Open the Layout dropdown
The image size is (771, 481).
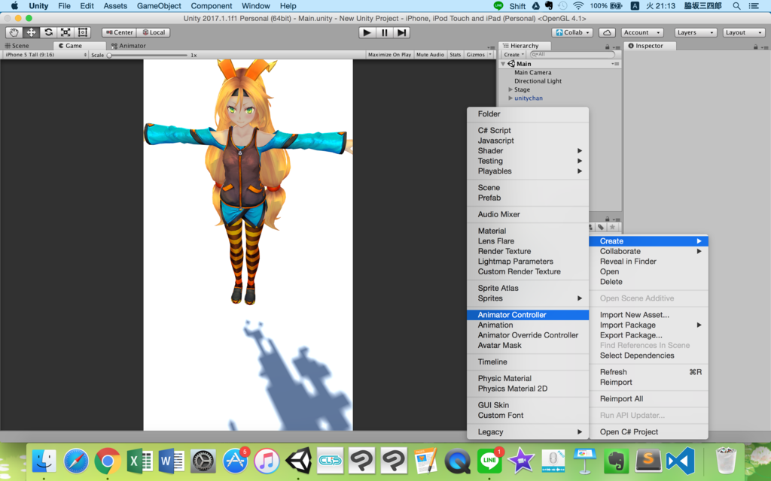[744, 32]
